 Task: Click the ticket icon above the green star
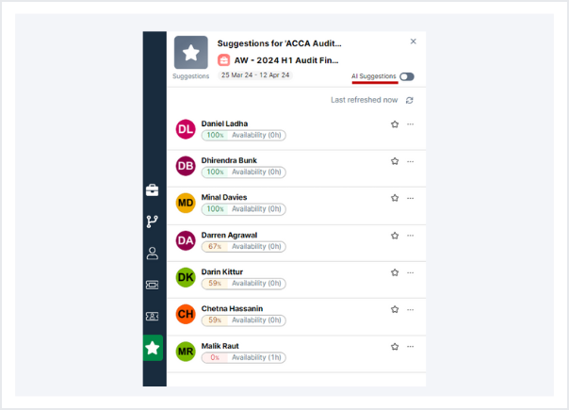click(152, 317)
